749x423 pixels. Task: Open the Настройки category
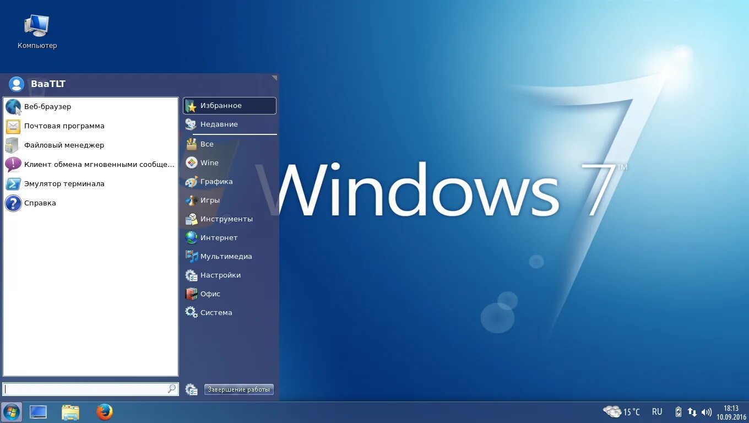click(230, 275)
